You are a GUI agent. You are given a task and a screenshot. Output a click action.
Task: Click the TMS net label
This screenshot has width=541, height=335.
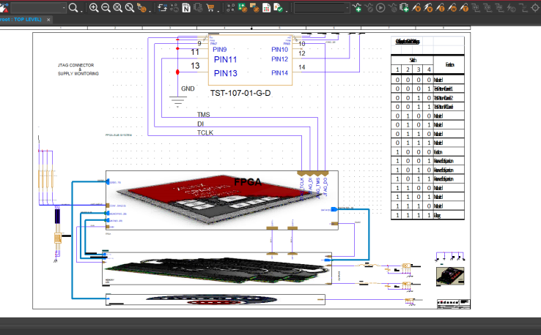coord(203,115)
